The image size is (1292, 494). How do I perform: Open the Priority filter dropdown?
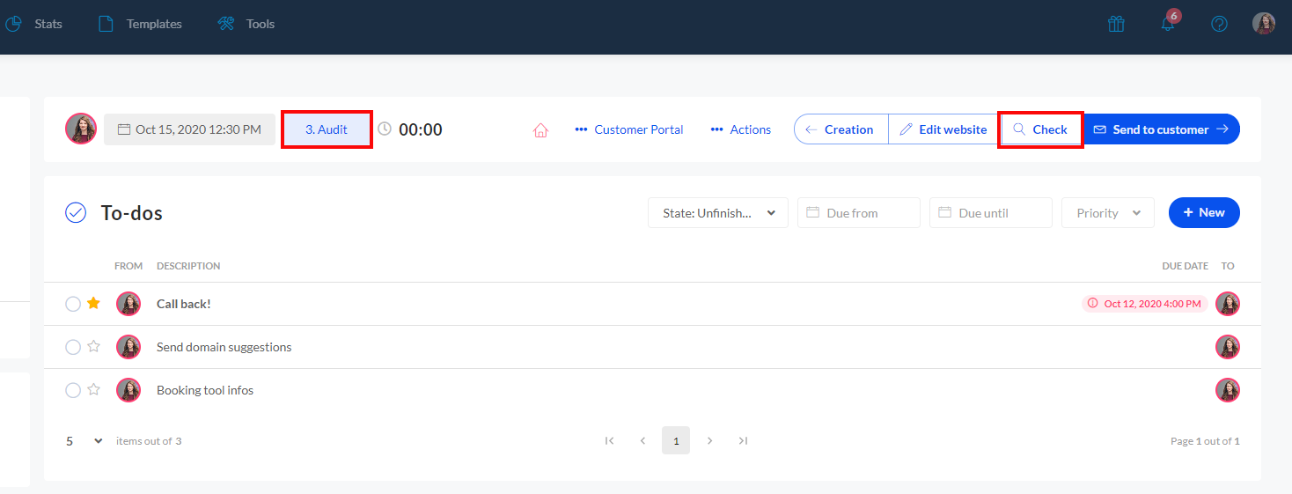[1108, 213]
